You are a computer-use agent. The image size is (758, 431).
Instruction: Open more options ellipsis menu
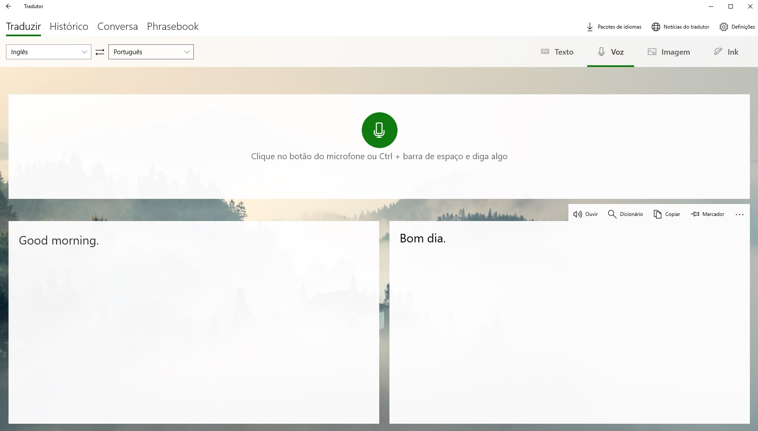(x=740, y=214)
